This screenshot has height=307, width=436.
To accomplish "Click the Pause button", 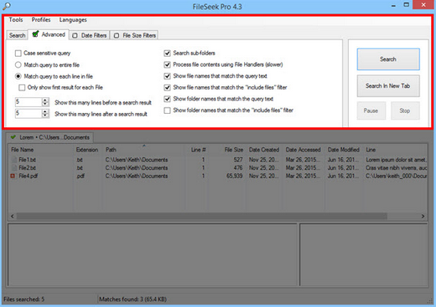I will coord(371,110).
